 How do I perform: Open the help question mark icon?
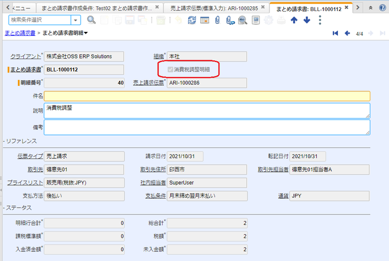point(383,8)
